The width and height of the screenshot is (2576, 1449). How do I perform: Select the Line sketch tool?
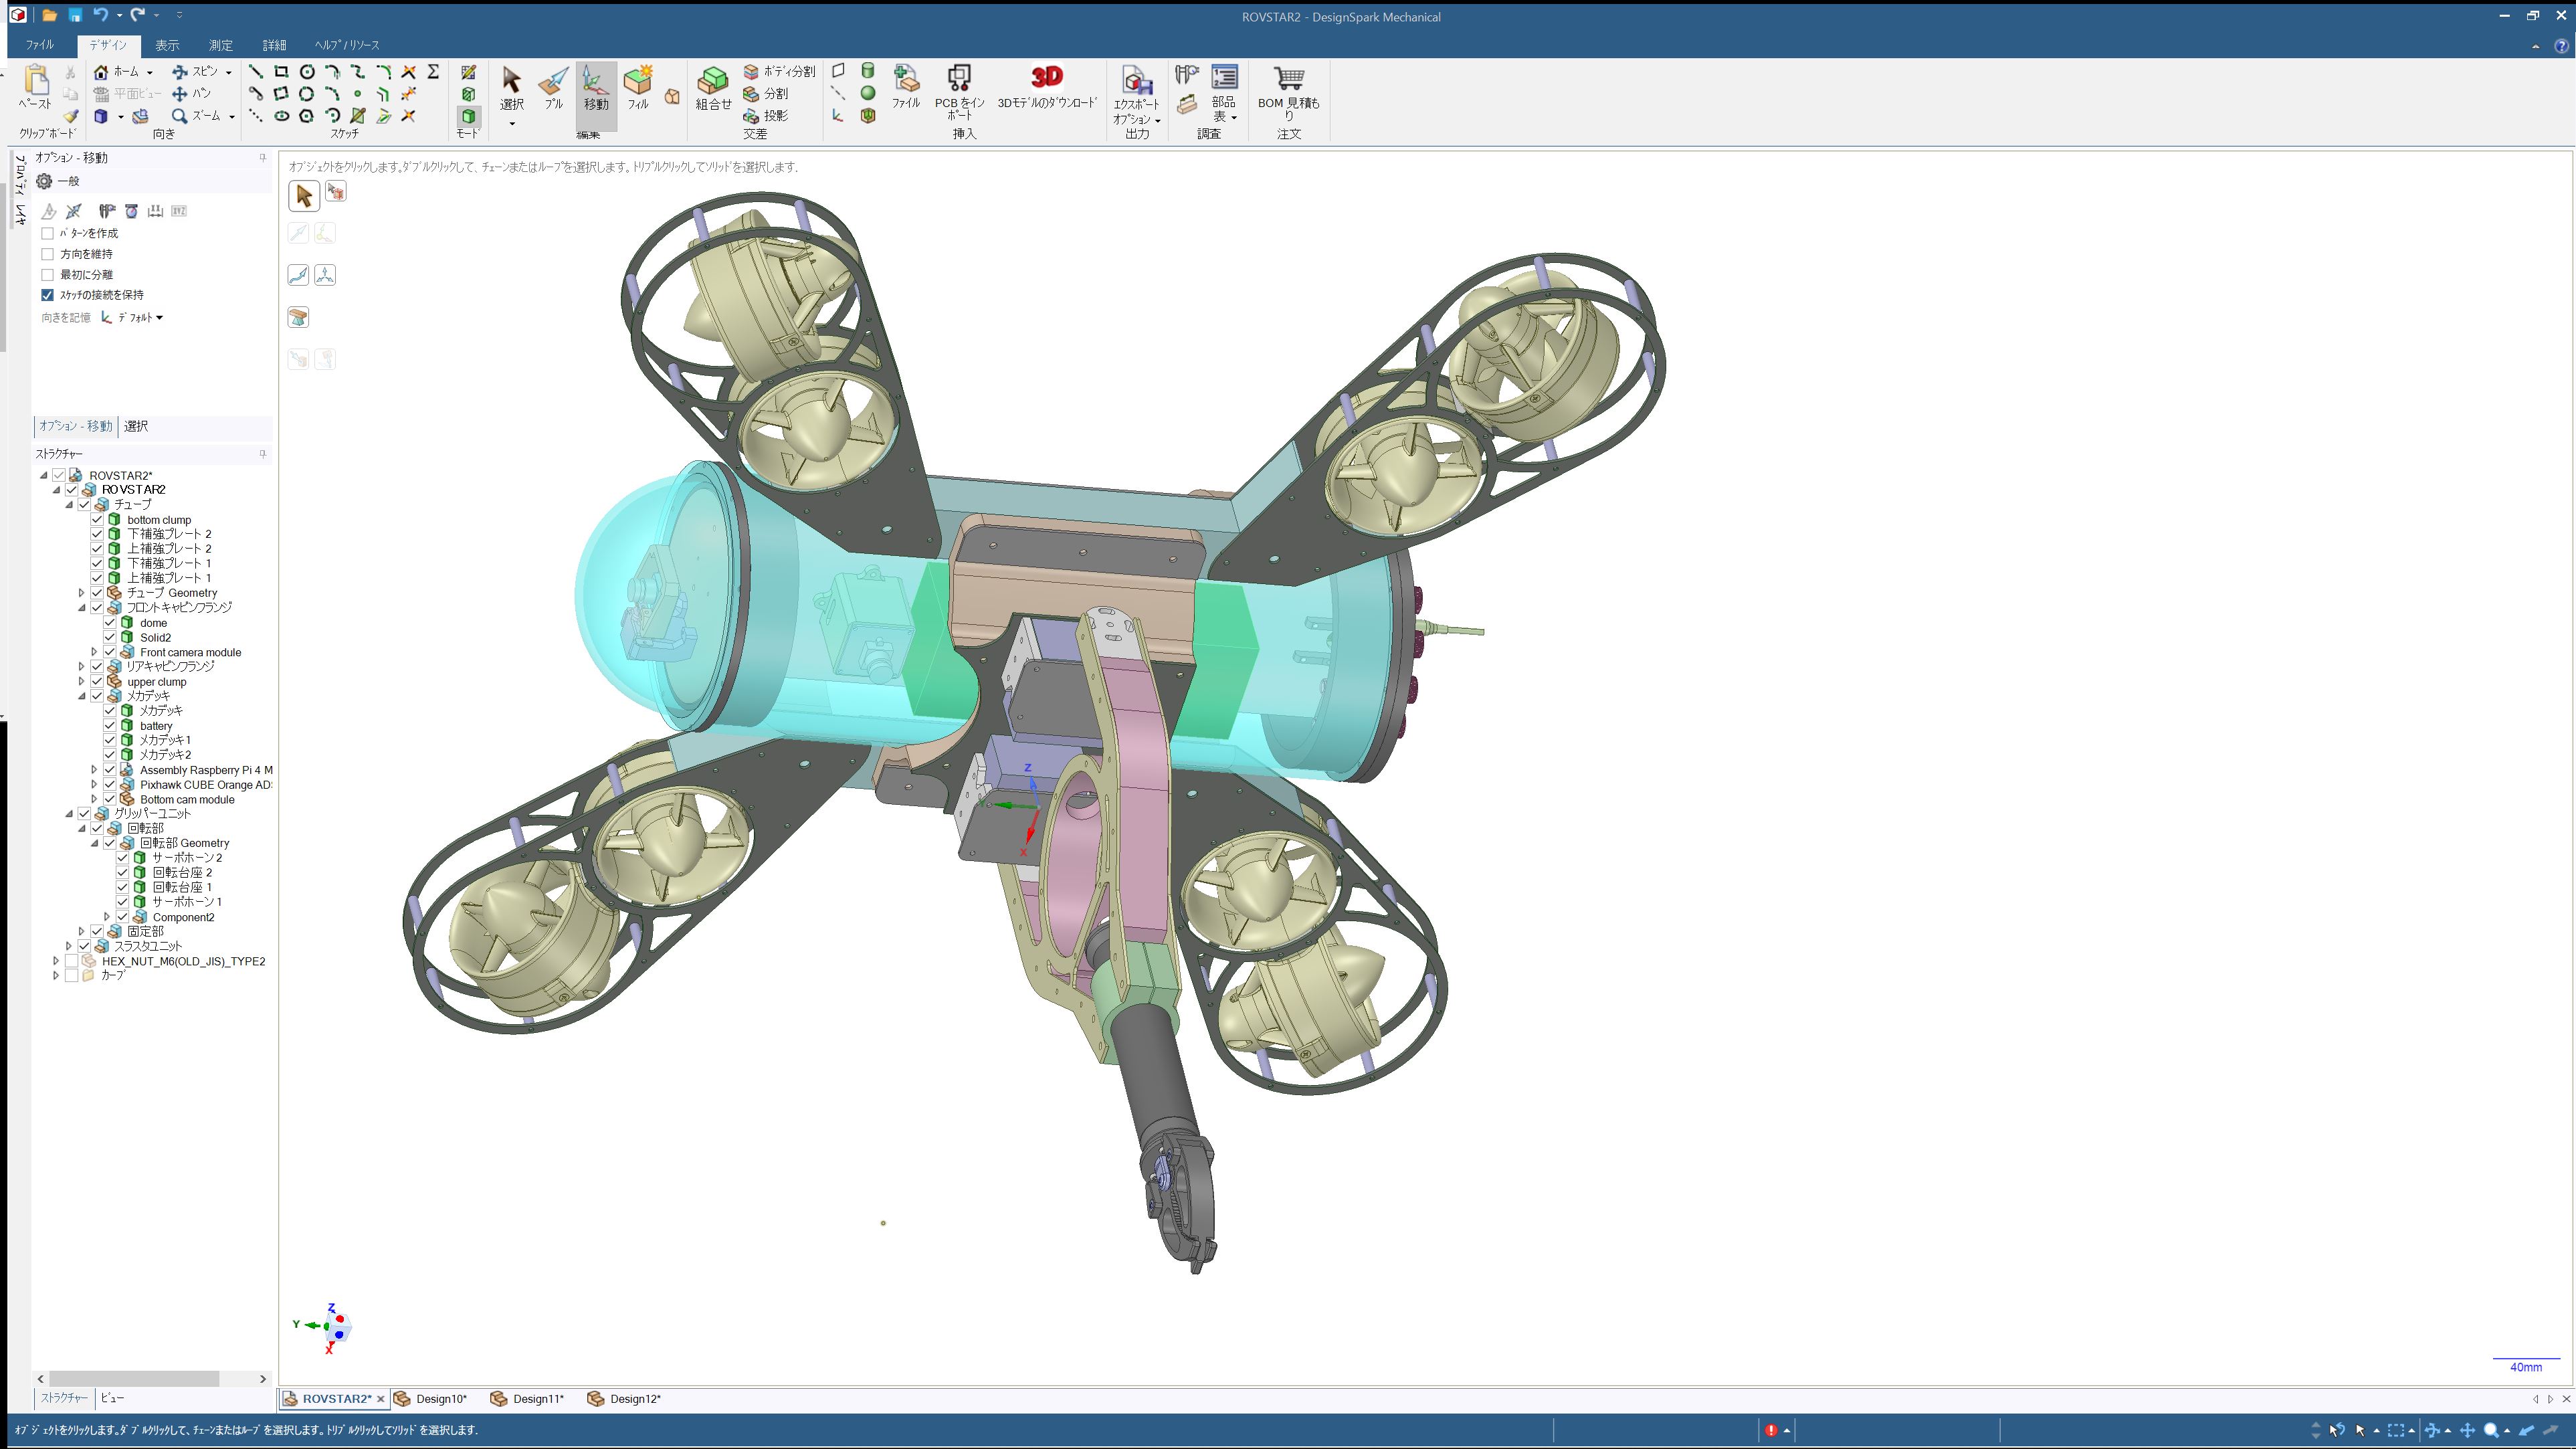tap(256, 72)
